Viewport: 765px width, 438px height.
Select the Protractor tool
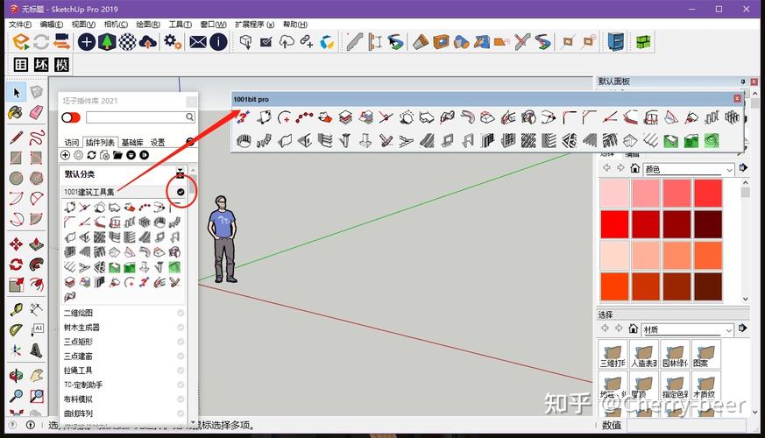tap(16, 329)
